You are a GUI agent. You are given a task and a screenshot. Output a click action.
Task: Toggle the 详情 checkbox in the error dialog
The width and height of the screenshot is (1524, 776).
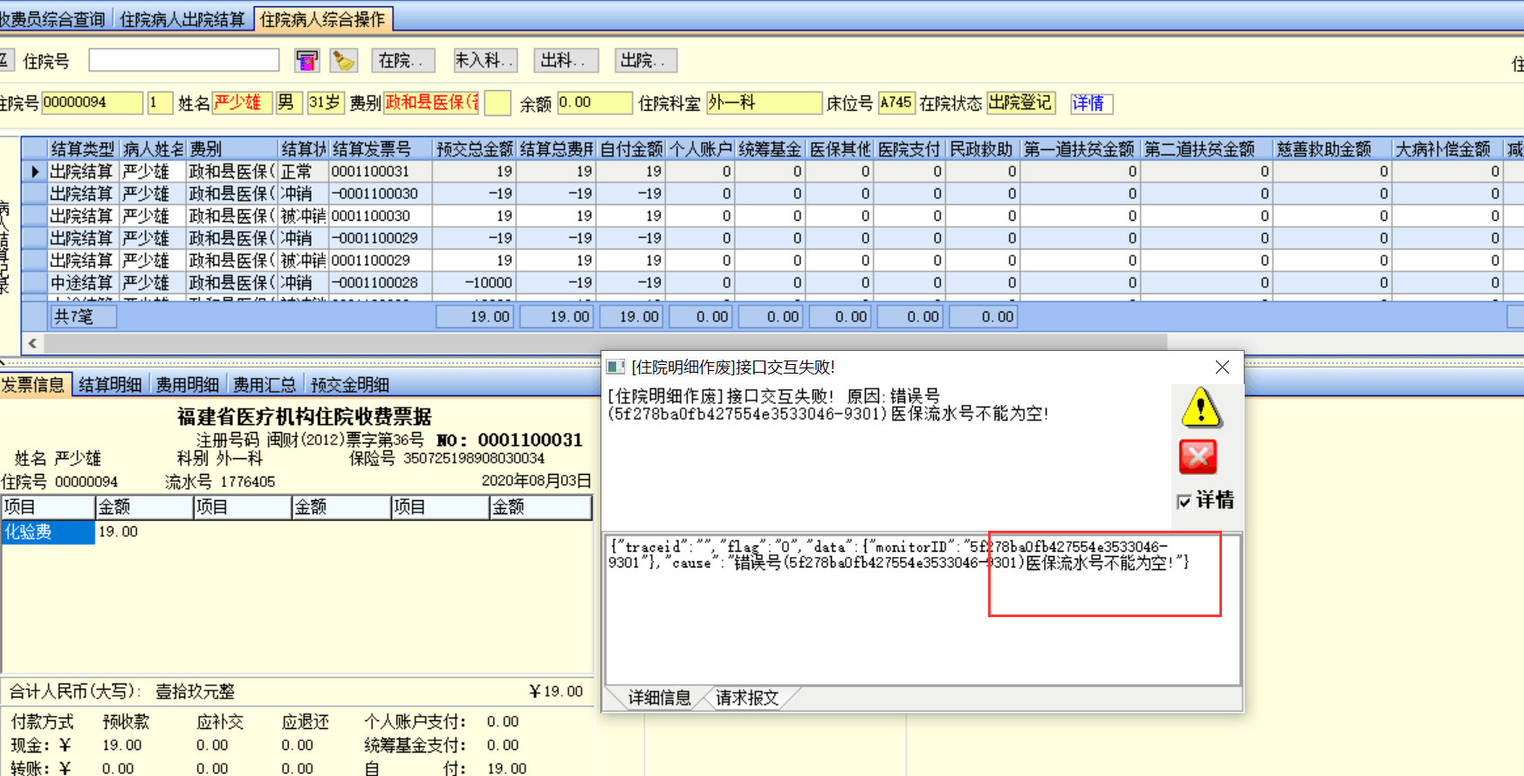tap(1184, 502)
